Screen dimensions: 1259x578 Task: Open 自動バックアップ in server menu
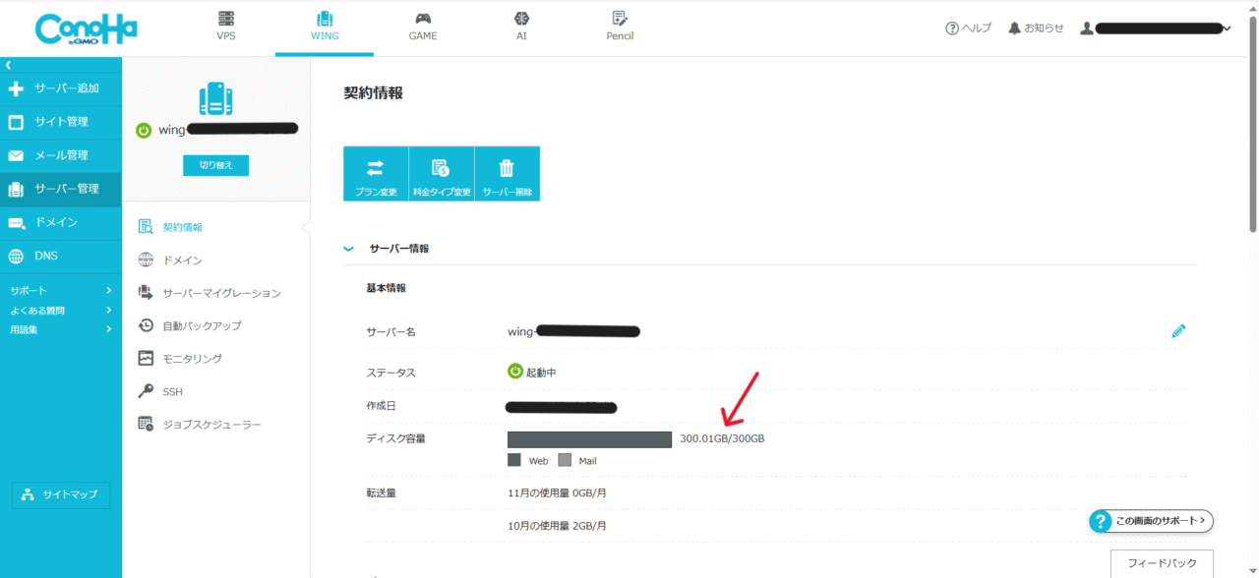coord(202,325)
